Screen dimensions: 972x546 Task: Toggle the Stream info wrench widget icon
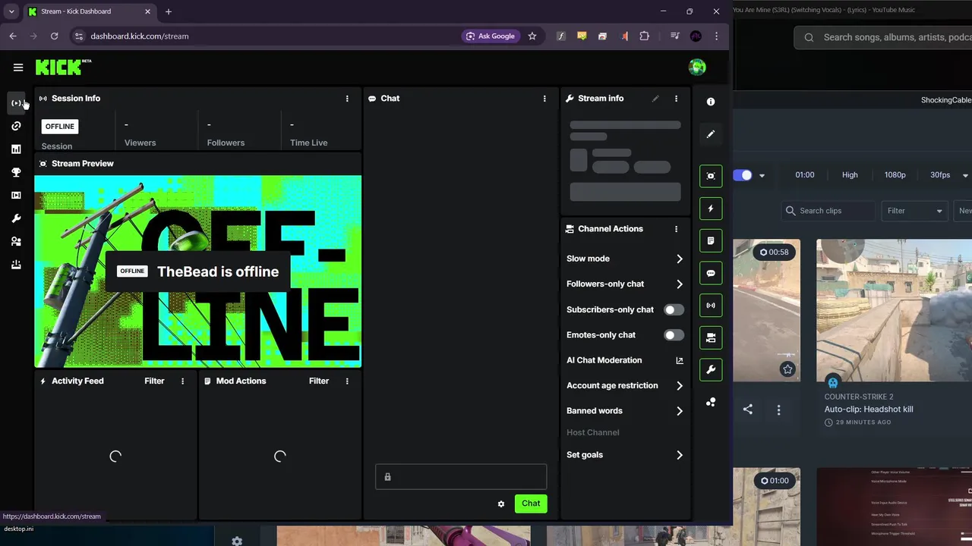pos(711,370)
